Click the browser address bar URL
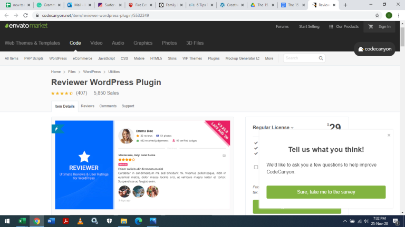The image size is (405, 227). click(95, 15)
